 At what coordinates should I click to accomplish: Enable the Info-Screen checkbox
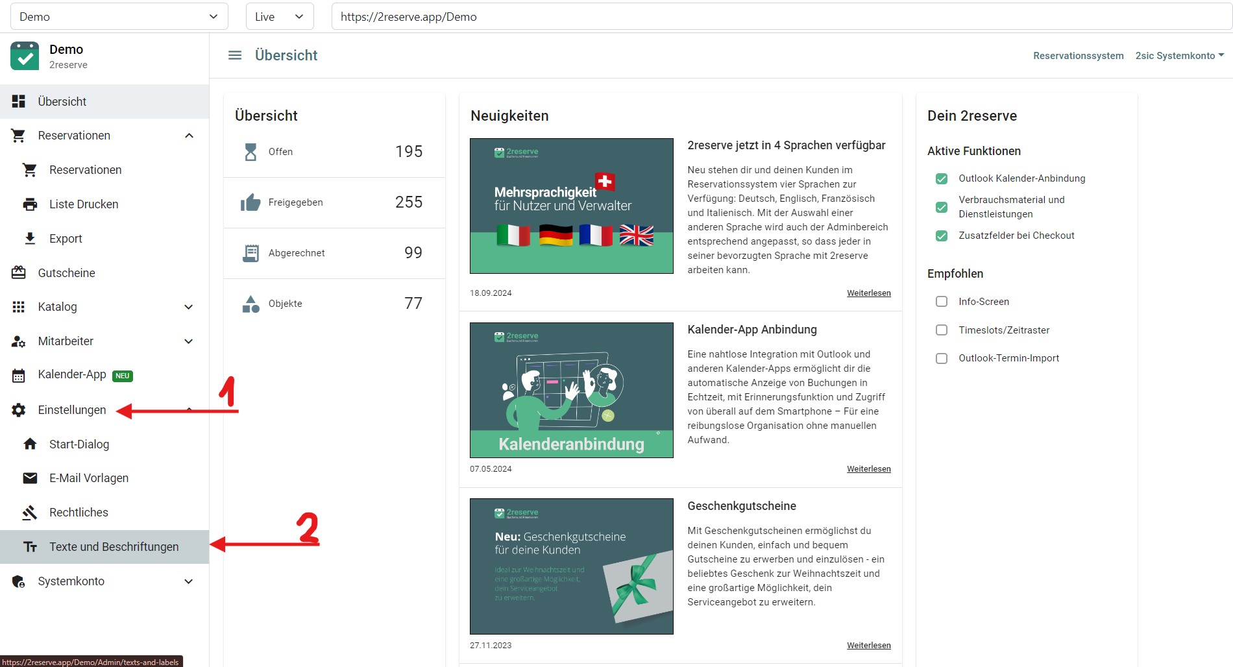[942, 302]
